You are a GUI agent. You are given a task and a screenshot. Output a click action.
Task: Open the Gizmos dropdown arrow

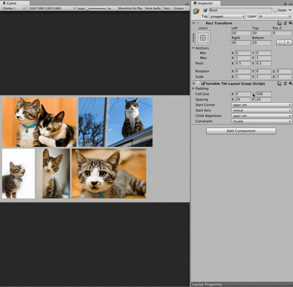coord(187,8)
